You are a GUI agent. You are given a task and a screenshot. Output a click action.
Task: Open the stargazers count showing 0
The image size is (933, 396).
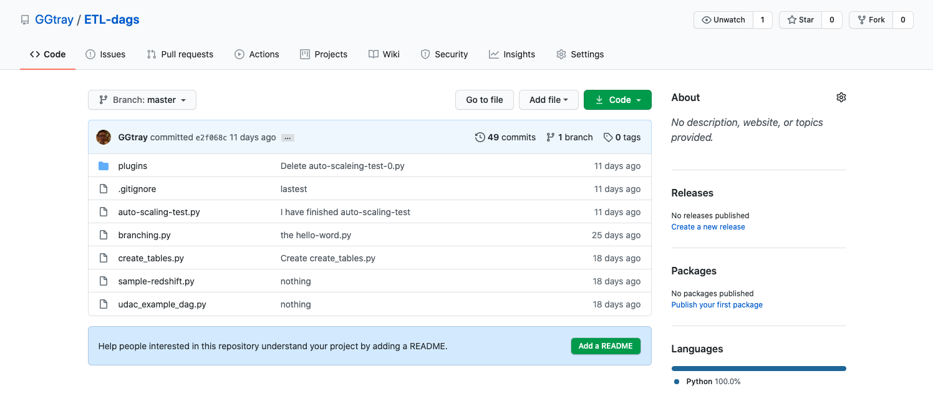click(x=831, y=20)
